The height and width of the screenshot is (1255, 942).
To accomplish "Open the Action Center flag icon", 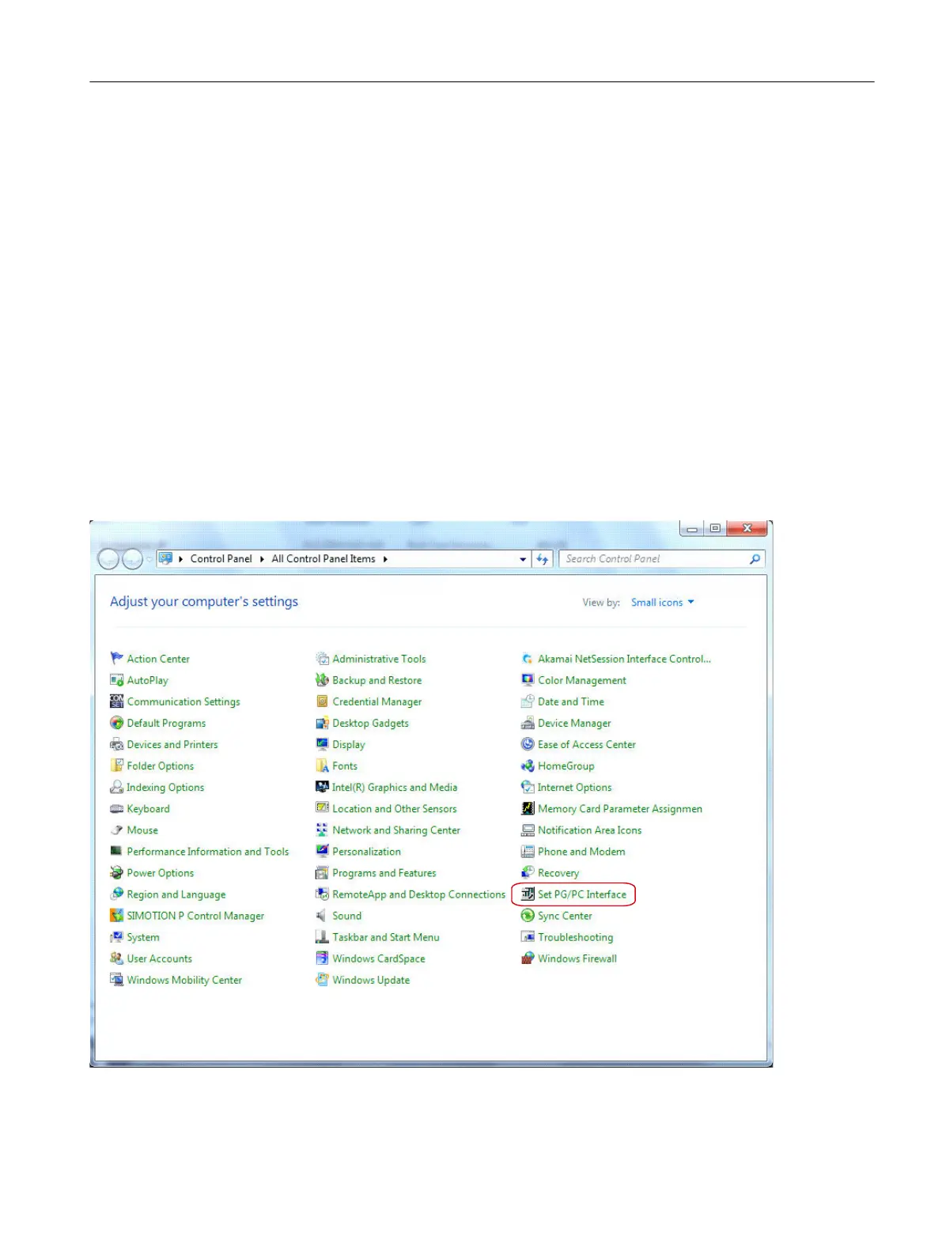I will (x=117, y=658).
